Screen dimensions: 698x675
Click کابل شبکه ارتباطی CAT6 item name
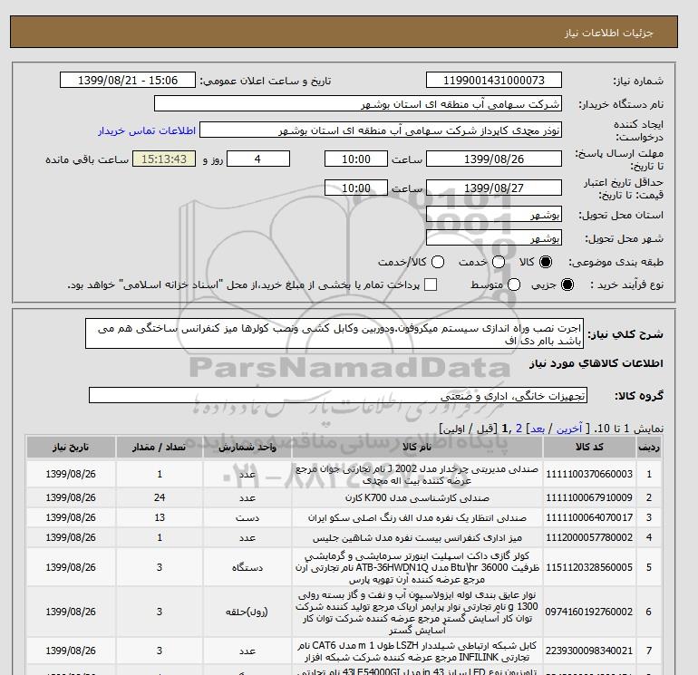(x=417, y=651)
